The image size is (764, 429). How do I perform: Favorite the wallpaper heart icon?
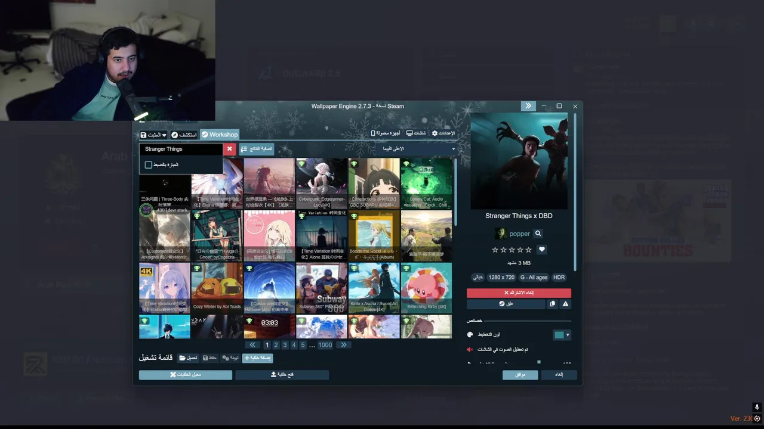coord(542,250)
